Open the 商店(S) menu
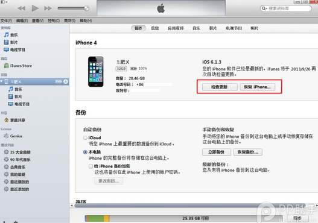 click(69, 20)
